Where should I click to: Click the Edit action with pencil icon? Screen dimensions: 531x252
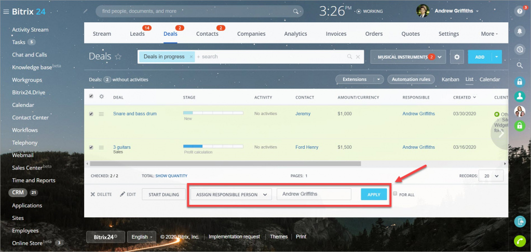coord(128,194)
